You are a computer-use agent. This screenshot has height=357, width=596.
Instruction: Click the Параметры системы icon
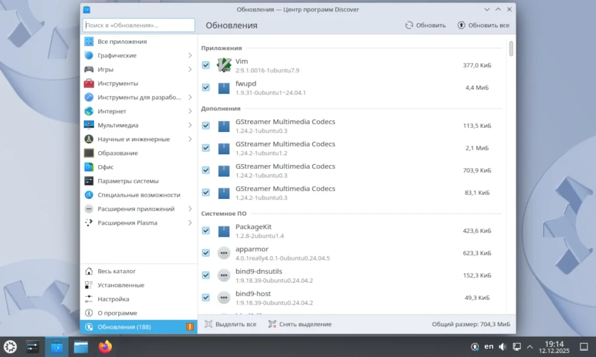tap(89, 181)
